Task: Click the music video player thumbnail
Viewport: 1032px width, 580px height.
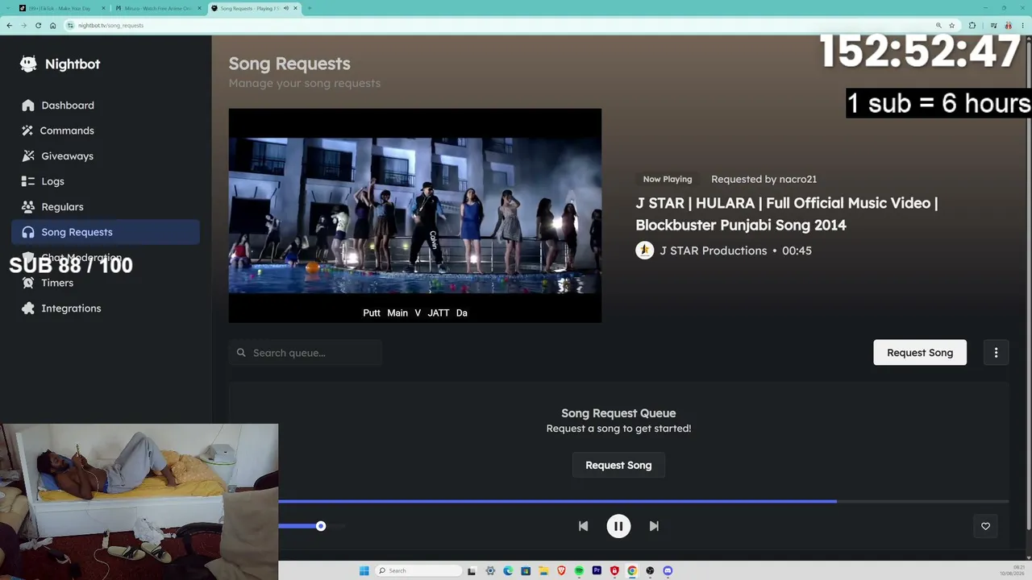Action: coord(415,216)
